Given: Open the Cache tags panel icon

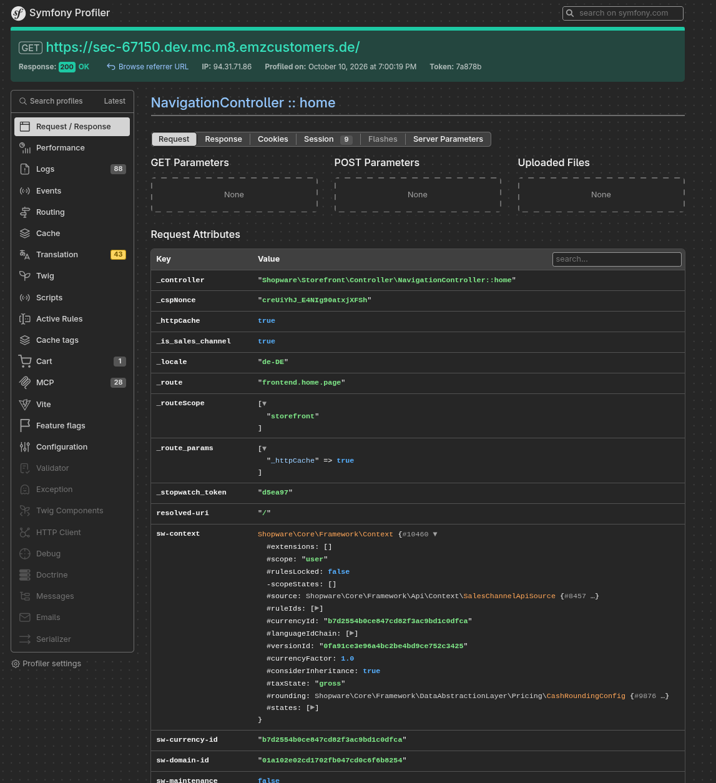Looking at the screenshot, I should [x=25, y=340].
